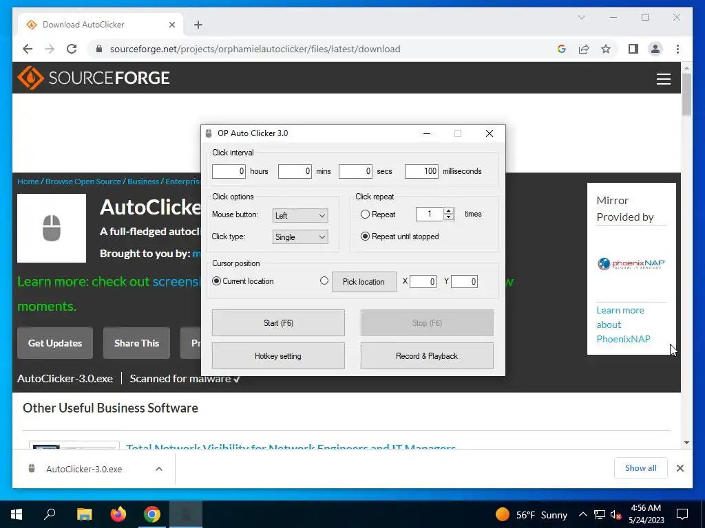
Task: Select Repeat until stopped option
Action: pyautogui.click(x=365, y=236)
